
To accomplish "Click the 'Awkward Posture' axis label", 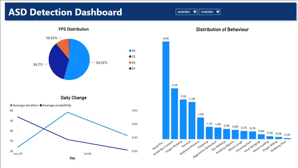I will (190, 147).
